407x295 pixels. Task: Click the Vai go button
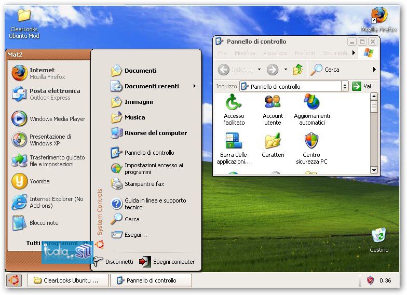362,86
